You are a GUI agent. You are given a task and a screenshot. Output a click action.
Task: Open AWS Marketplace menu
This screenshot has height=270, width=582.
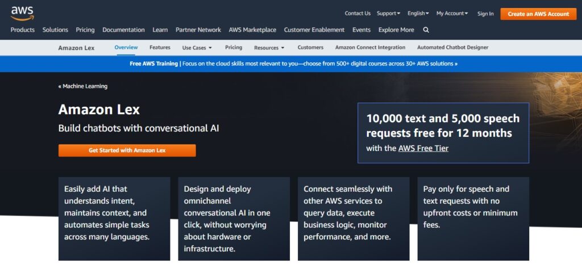[252, 29]
